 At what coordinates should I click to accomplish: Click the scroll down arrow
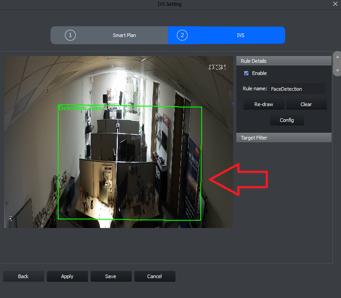tap(336, 70)
